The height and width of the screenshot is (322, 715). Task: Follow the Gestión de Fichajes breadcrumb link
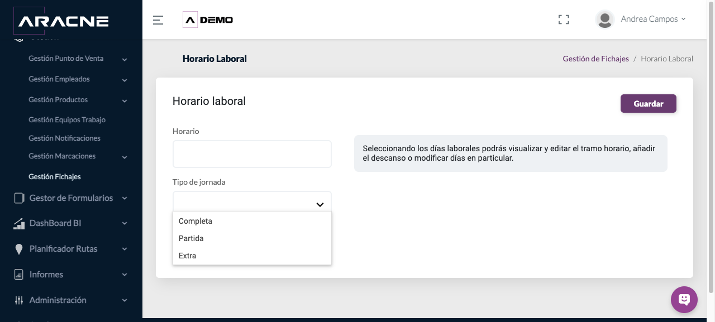pyautogui.click(x=596, y=59)
